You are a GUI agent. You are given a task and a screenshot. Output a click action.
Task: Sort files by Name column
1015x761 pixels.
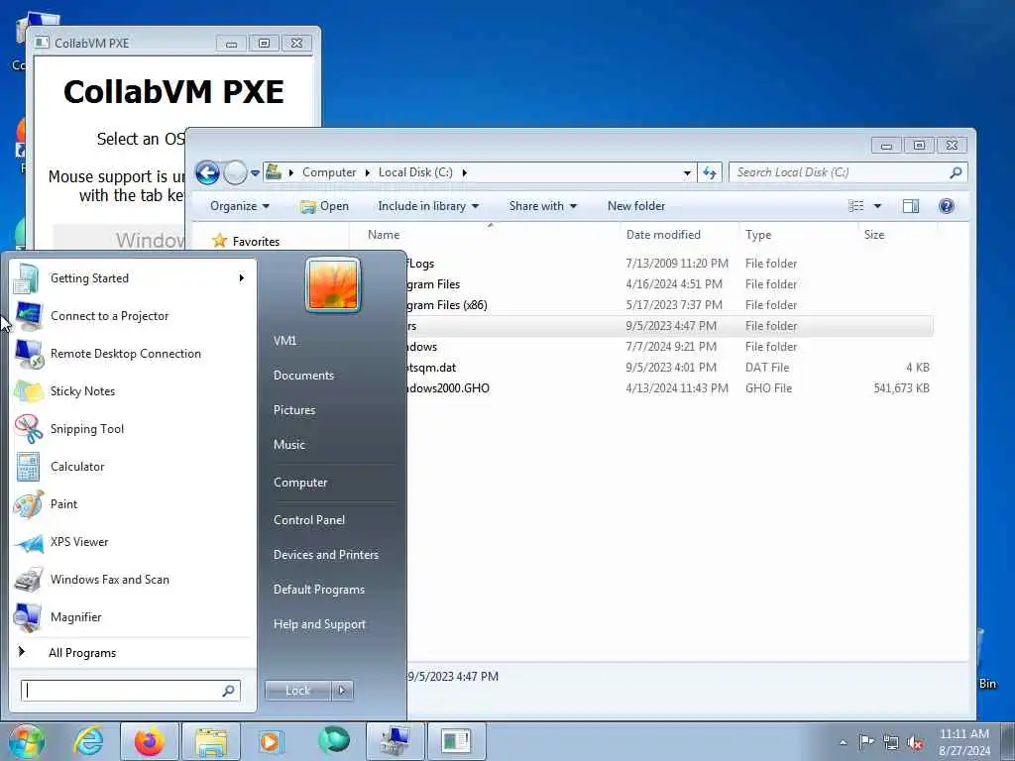384,234
